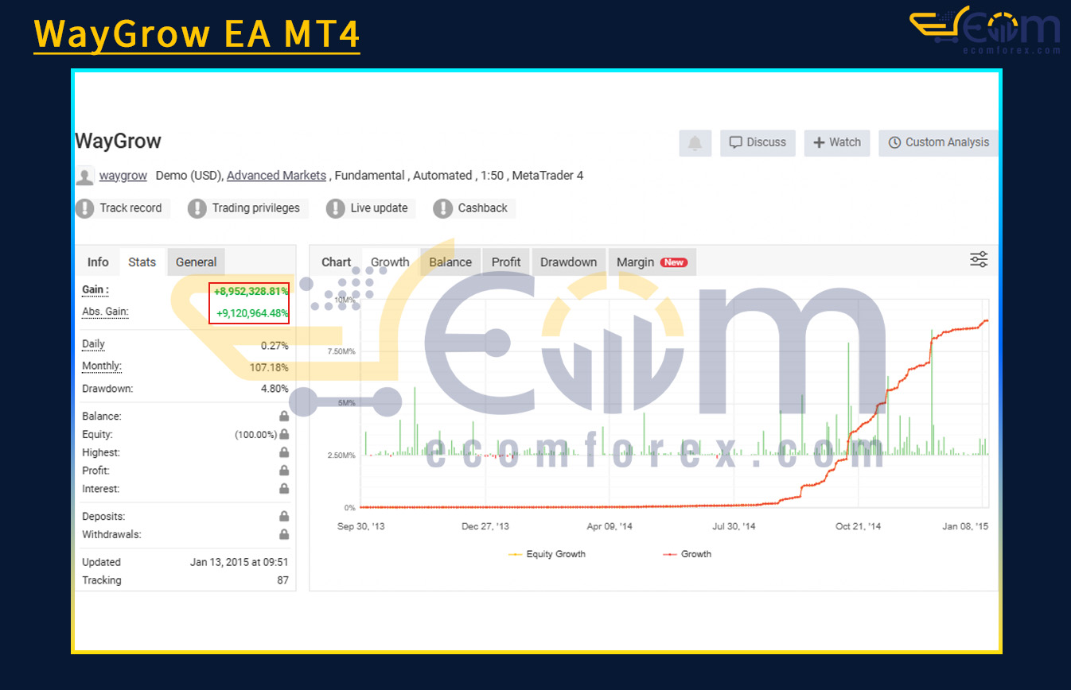Click the ecomforex.com logo in corner
The height and width of the screenshot is (690, 1071).
coord(985,32)
